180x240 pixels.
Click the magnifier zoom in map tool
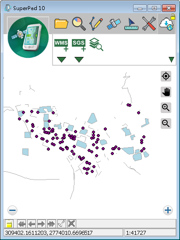pyautogui.click(x=166, y=108)
